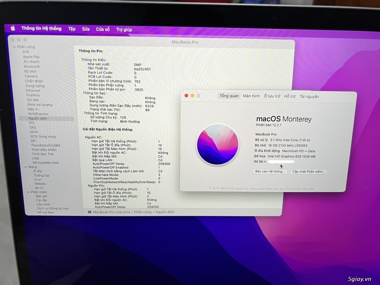Select Thunderbolt/USB4 in the sidebar
Image resolution: width=380 pixels, height=285 pixels.
click(x=46, y=145)
